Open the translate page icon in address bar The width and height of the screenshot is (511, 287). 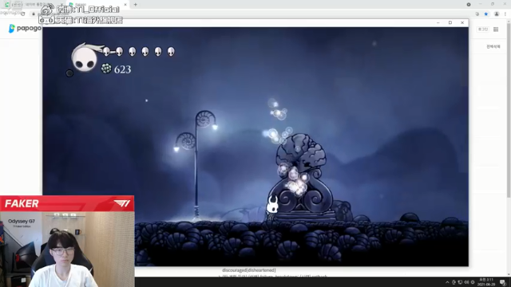tap(477, 14)
